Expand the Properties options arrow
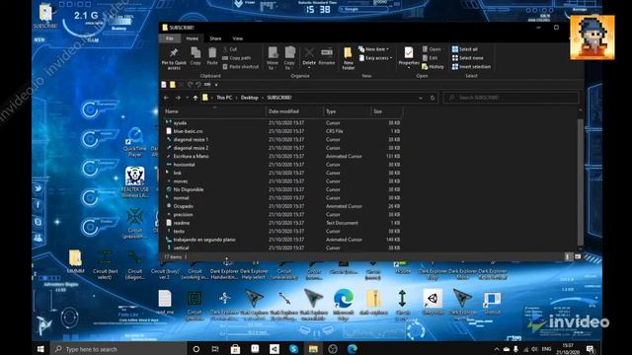This screenshot has height=355, width=632. coord(409,68)
